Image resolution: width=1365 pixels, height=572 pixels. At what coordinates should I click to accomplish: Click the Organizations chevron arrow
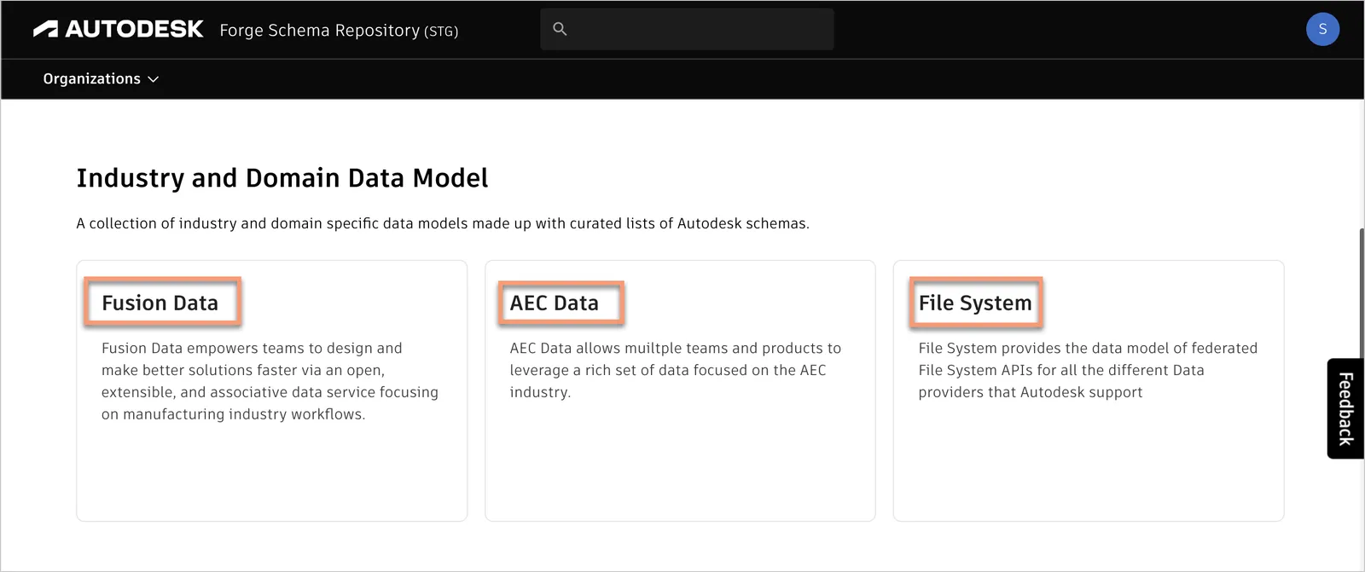point(154,79)
